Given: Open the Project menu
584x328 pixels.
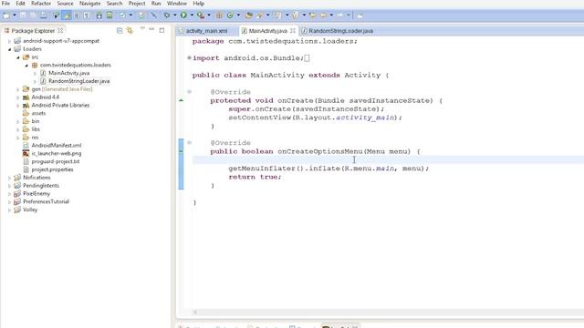Looking at the screenshot, I should [x=137, y=4].
